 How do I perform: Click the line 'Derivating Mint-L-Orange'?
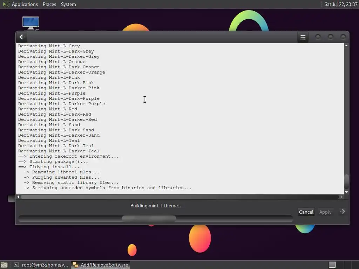coord(52,62)
